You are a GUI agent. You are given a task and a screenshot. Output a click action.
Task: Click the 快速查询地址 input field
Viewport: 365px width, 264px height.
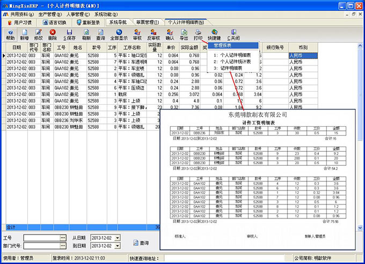(224, 258)
